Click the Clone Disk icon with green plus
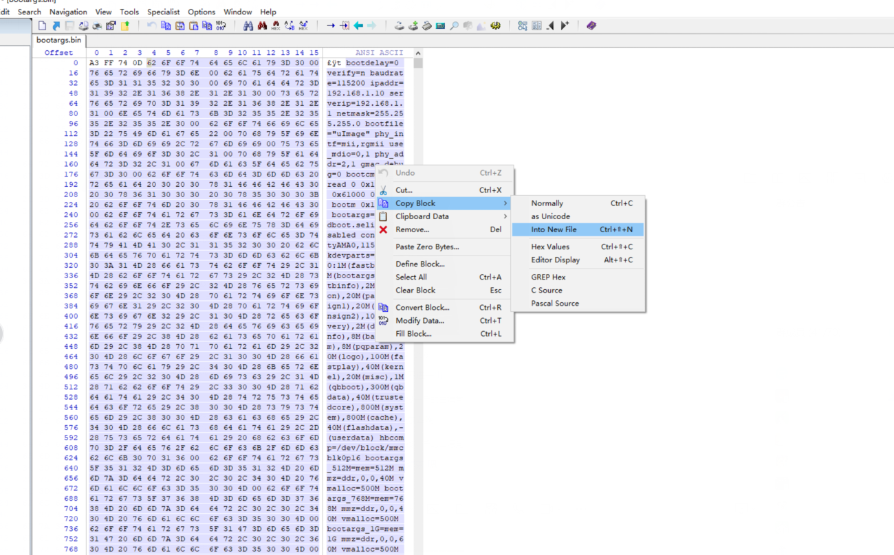 413,25
